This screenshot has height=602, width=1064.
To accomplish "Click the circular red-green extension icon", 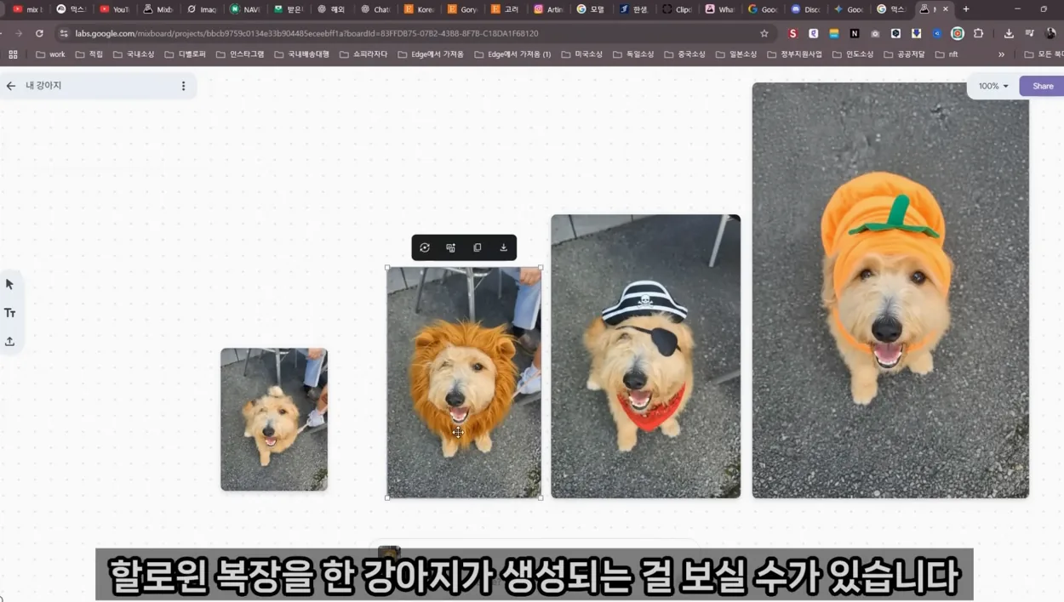I will tap(958, 33).
